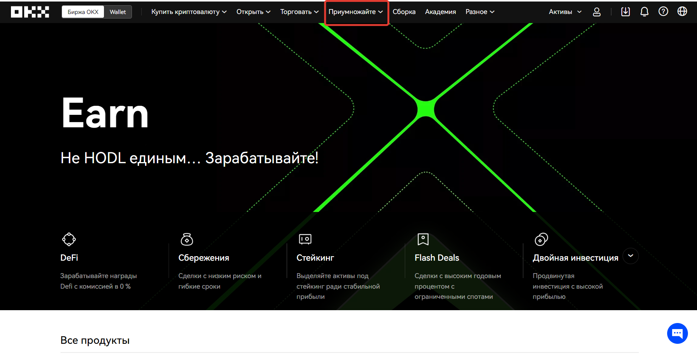
Task: Click the large Earn heading
Action: (x=105, y=113)
